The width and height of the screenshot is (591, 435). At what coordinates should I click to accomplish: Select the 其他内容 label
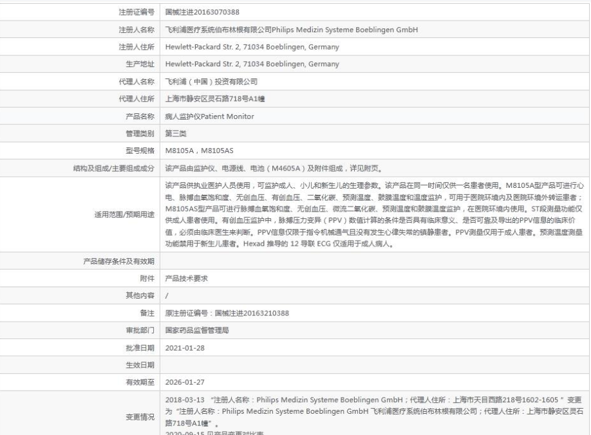pyautogui.click(x=140, y=295)
